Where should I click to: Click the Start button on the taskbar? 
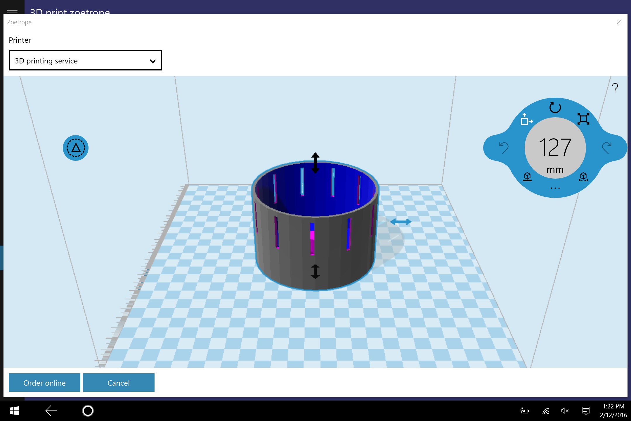[14, 411]
